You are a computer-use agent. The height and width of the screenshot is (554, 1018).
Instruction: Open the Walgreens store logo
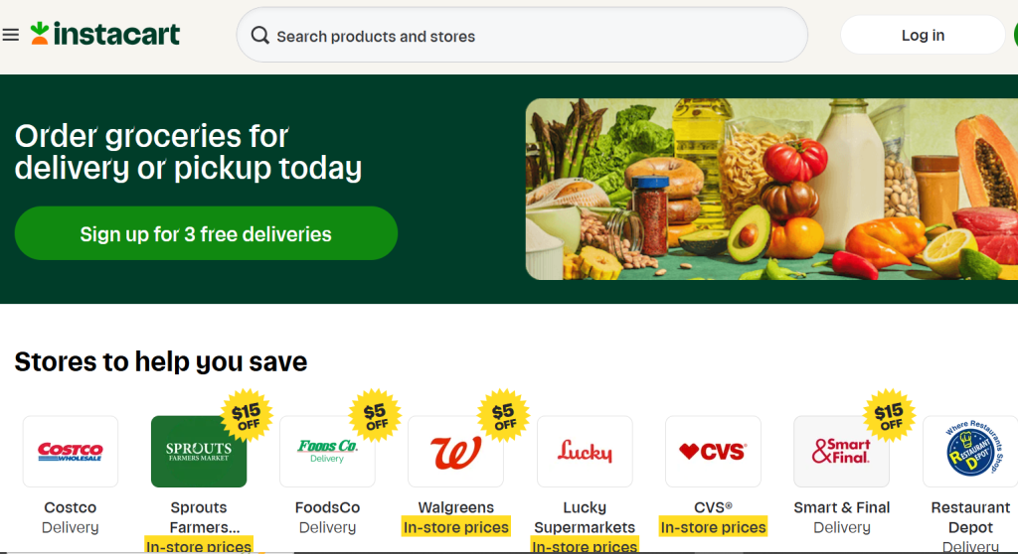coord(455,452)
